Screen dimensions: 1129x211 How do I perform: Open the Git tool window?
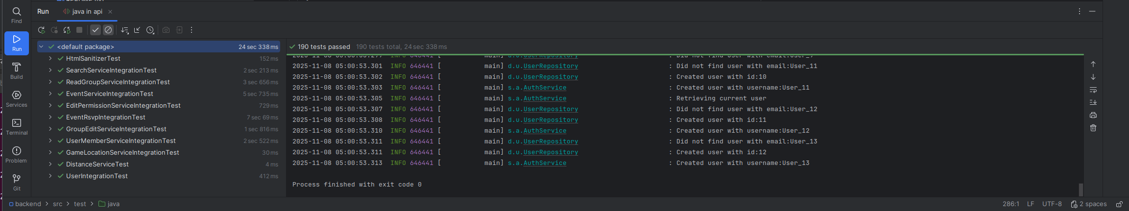[17, 182]
